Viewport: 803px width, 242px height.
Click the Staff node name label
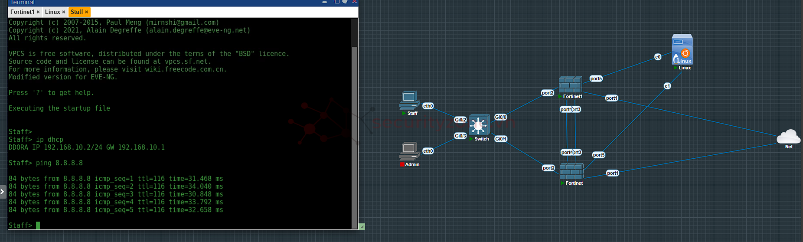click(412, 113)
